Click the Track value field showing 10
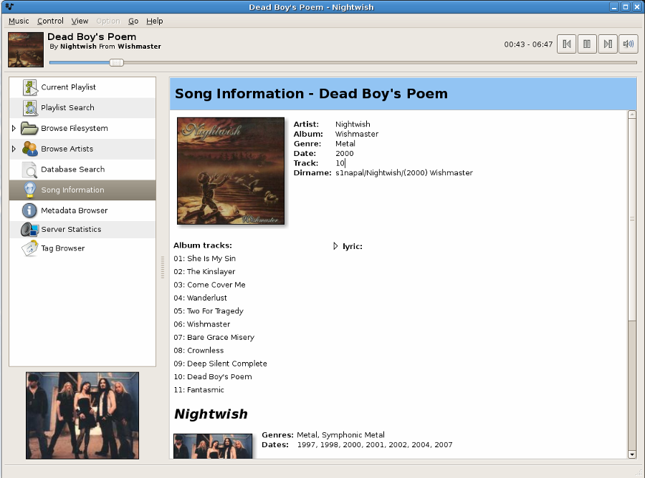 click(340, 163)
